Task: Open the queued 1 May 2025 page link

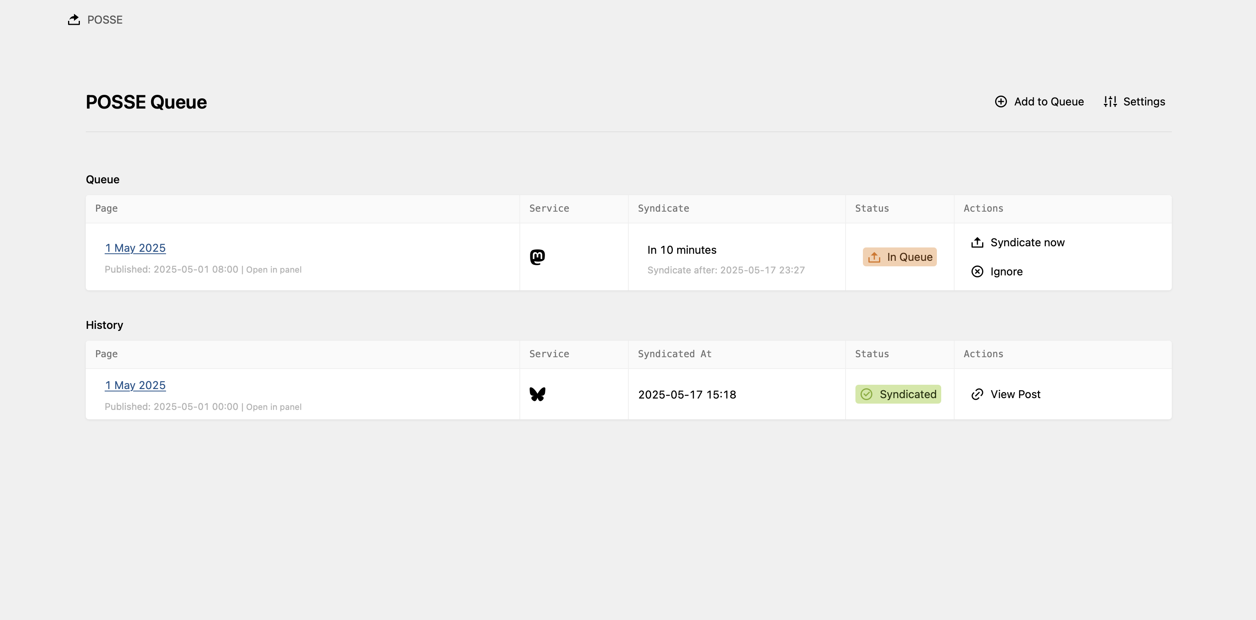Action: coord(135,247)
